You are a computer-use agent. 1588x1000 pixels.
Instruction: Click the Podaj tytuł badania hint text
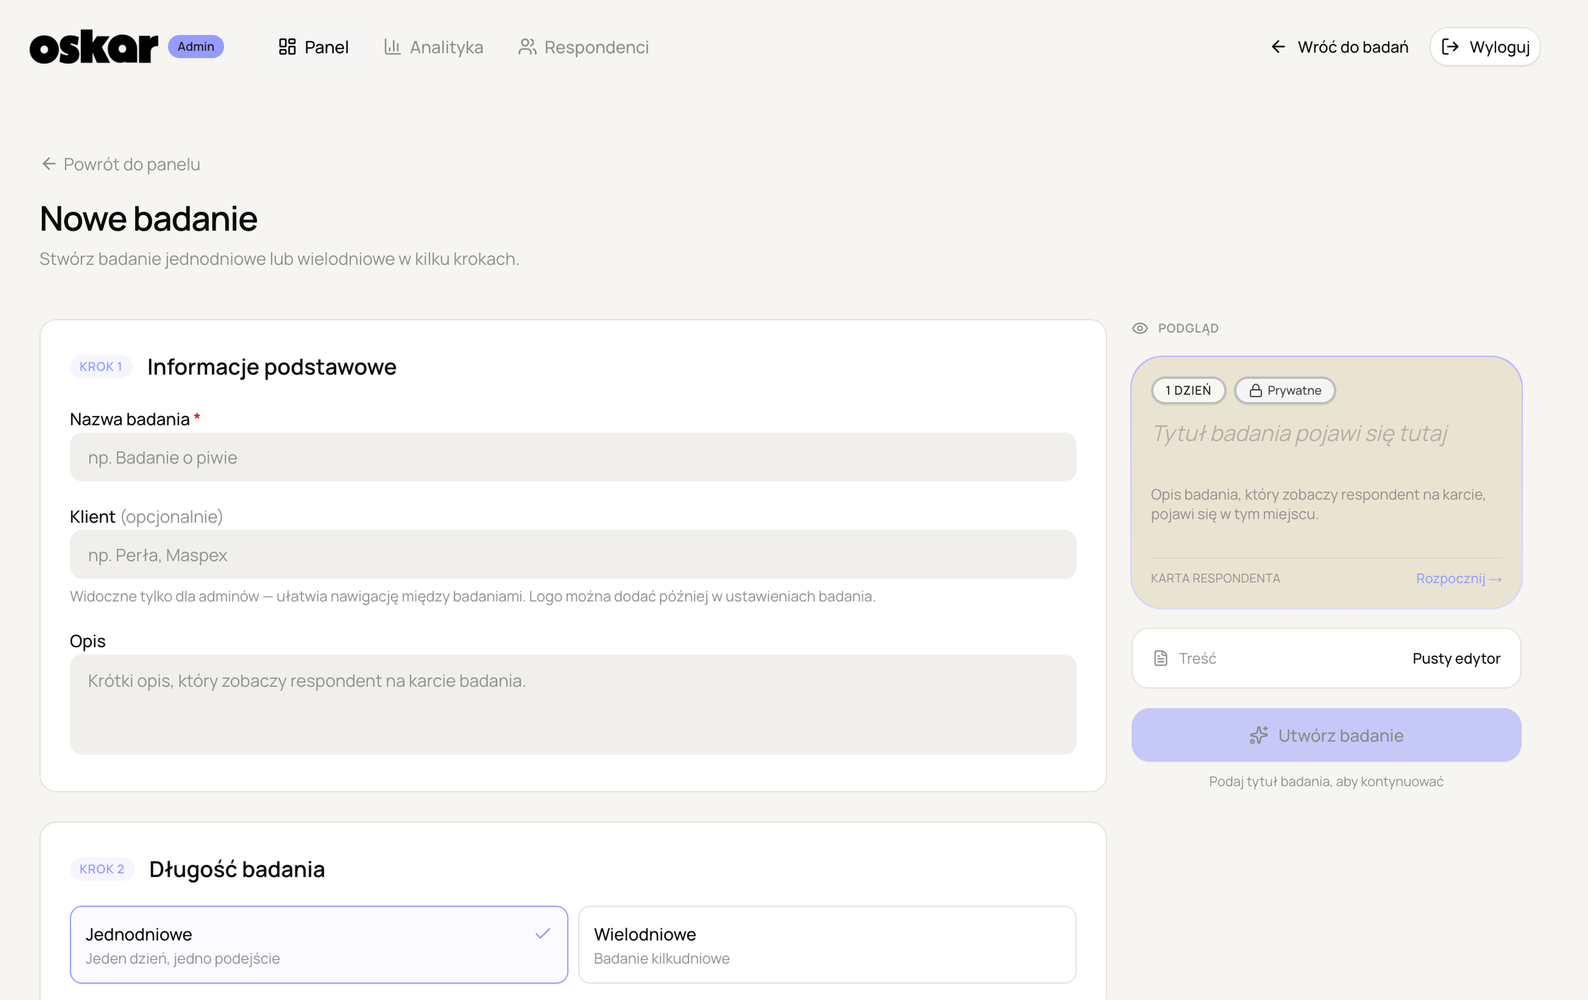pos(1326,782)
